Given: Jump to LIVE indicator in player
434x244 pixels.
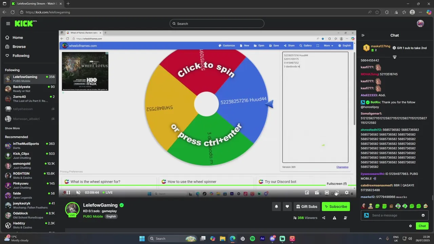Looking at the screenshot, I should (107, 192).
